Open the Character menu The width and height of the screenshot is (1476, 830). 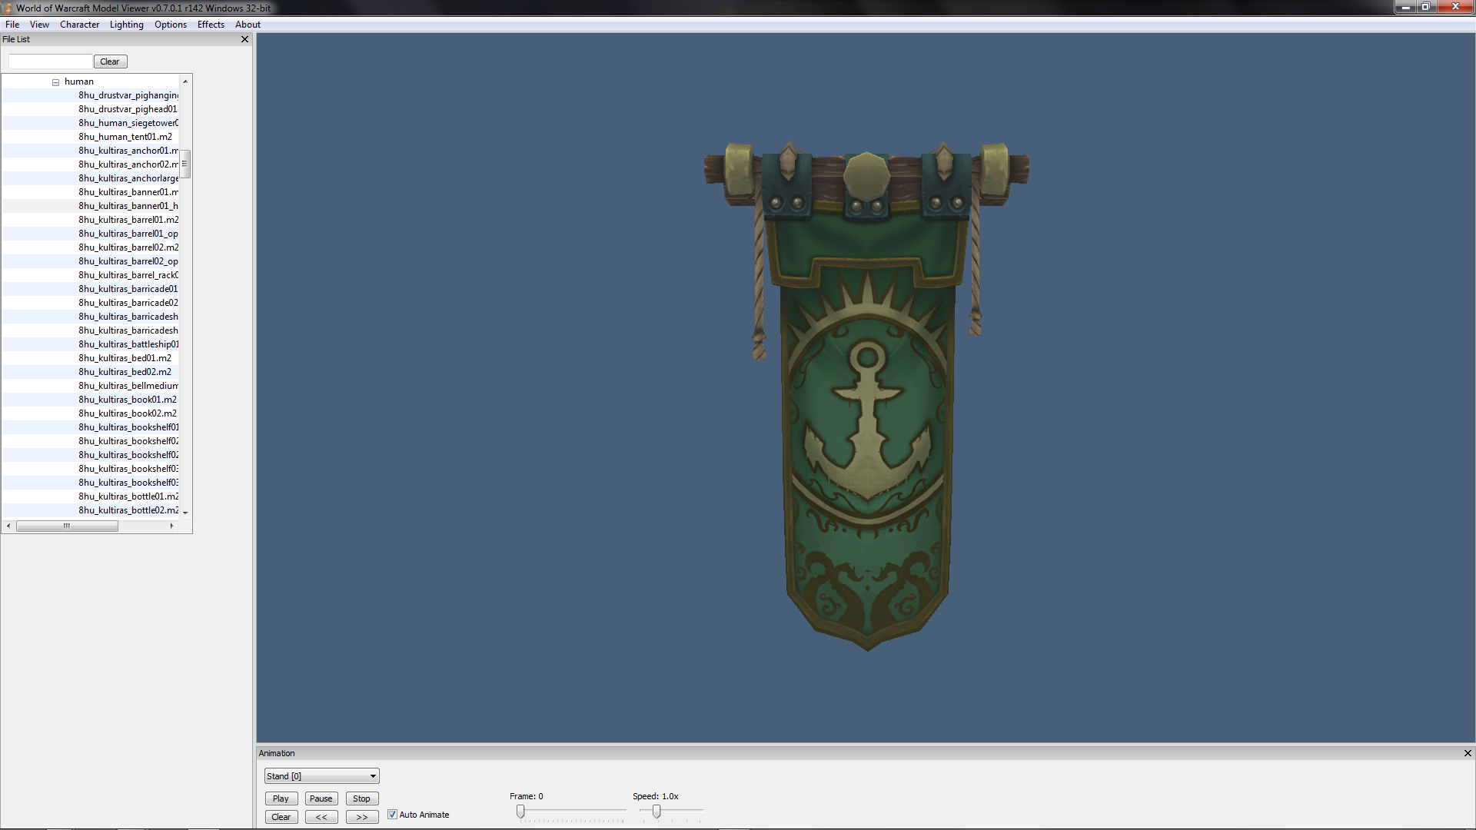point(79,25)
